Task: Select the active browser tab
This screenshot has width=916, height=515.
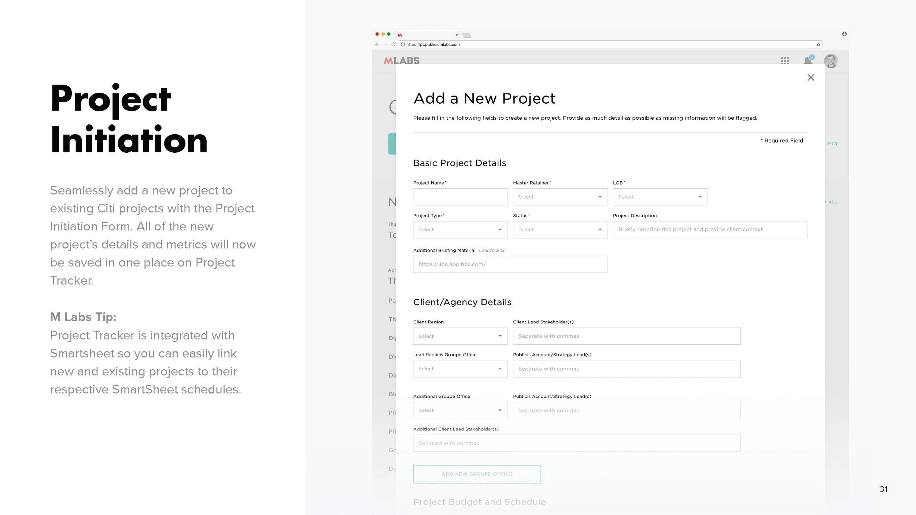Action: coord(427,35)
